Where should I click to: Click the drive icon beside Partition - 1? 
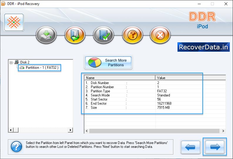click(x=22, y=68)
